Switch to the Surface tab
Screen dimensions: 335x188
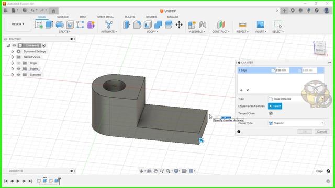(x=63, y=17)
